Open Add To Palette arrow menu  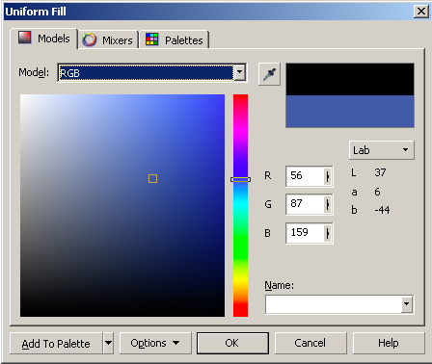click(108, 343)
